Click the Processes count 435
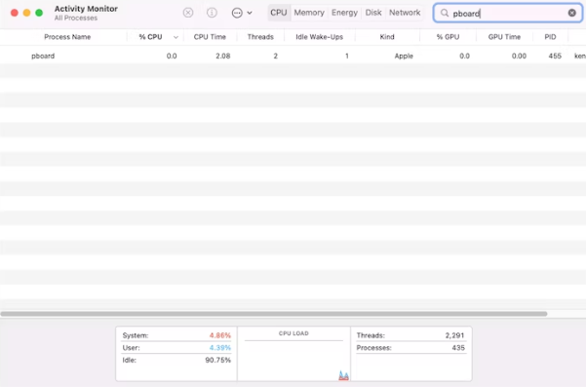Viewport: 586px width, 387px height. click(458, 348)
